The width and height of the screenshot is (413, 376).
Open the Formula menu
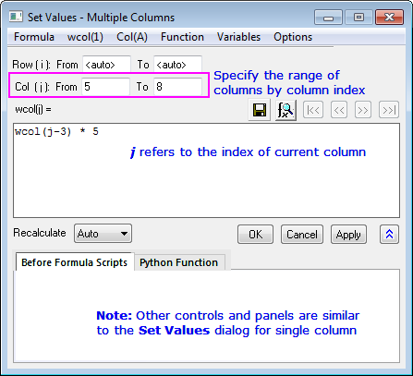point(34,37)
